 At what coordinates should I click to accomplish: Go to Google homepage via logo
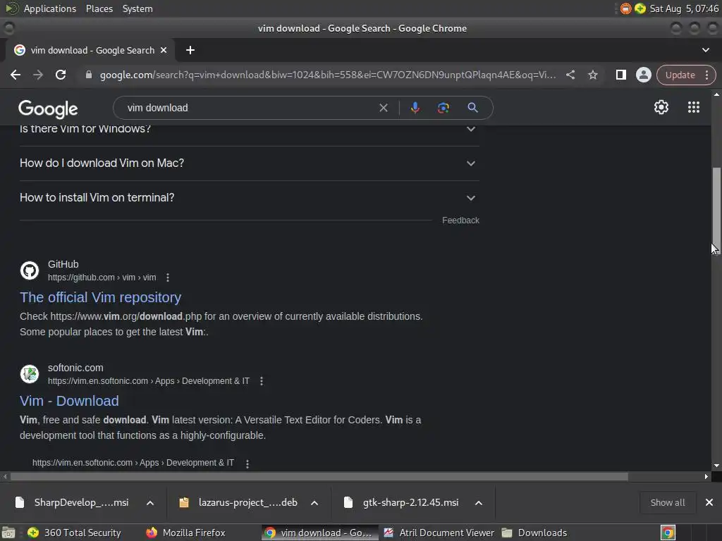point(48,109)
